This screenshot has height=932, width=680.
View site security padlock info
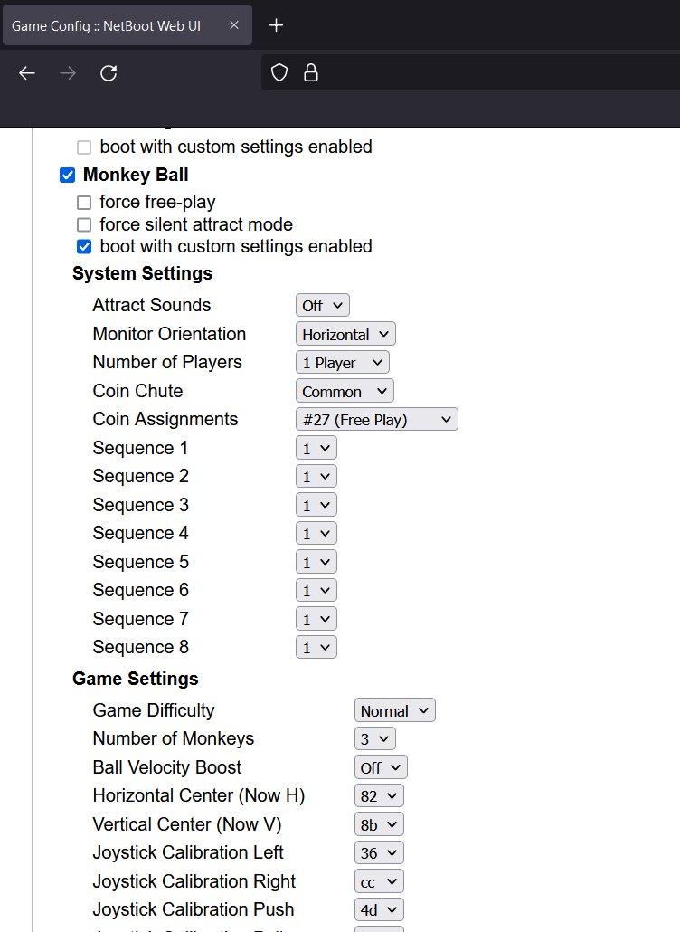310,73
